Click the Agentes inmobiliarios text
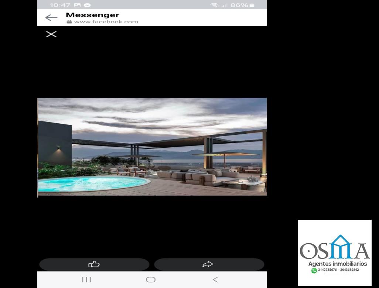Image resolution: width=379 pixels, height=288 pixels. pyautogui.click(x=338, y=264)
